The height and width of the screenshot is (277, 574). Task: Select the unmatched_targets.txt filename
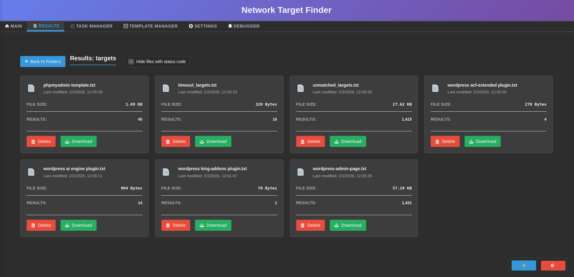pyautogui.click(x=336, y=85)
